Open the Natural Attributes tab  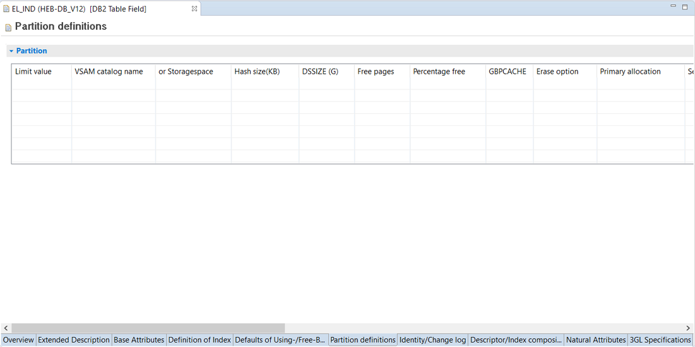click(x=596, y=340)
